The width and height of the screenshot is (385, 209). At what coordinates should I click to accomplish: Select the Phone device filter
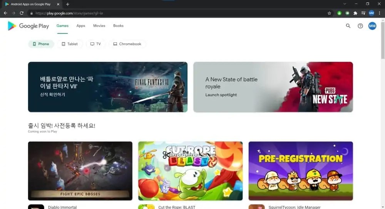click(x=41, y=44)
